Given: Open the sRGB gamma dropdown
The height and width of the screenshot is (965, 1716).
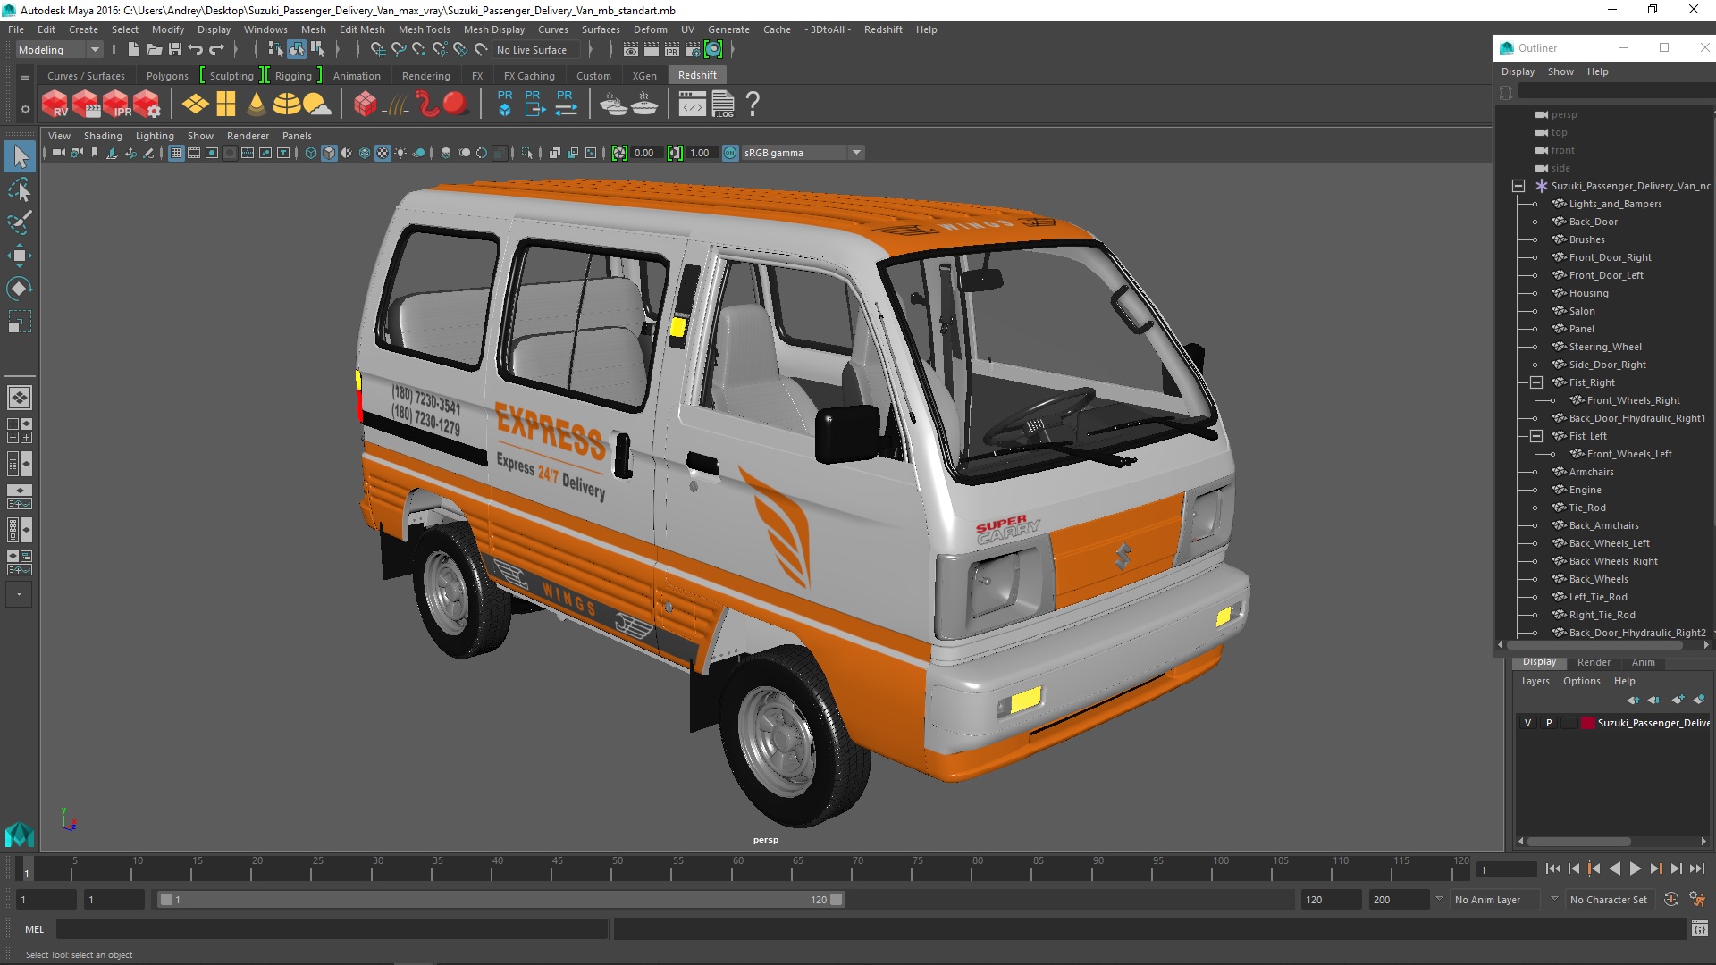Looking at the screenshot, I should coord(803,154).
